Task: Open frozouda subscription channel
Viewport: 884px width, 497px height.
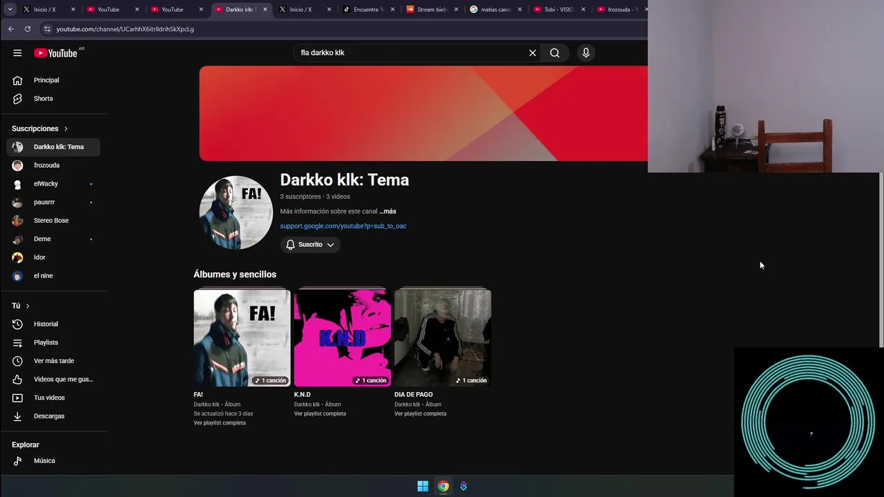Action: [x=53, y=165]
